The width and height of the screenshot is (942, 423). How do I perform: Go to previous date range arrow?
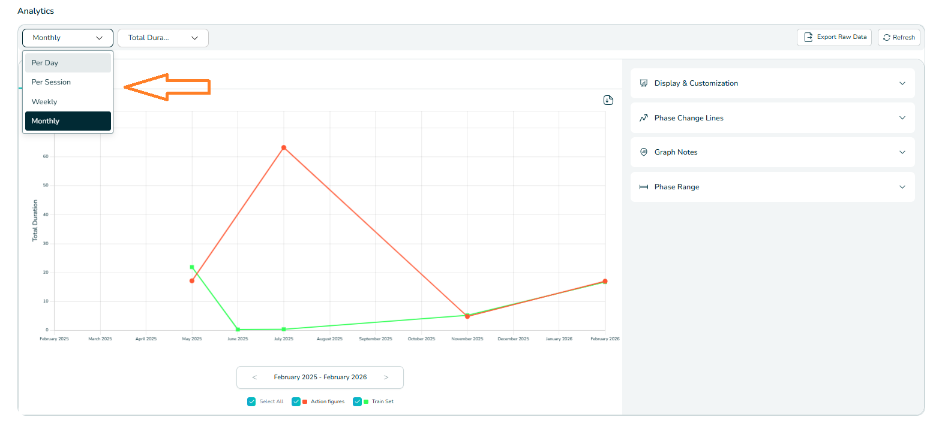point(254,377)
